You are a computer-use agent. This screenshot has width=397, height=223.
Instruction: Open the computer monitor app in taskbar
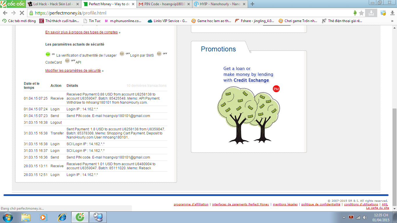97,217
